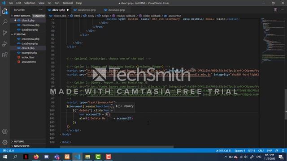The height and width of the screenshot is (161, 287).
Task: Open the editor More Actions ellipsis
Action: [x=282, y=10]
